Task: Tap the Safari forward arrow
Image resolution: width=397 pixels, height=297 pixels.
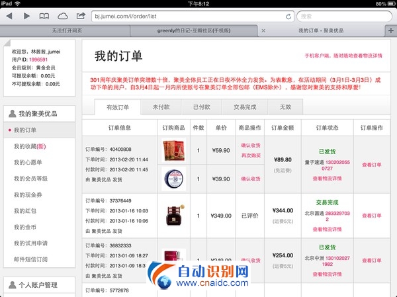Action: (x=26, y=16)
